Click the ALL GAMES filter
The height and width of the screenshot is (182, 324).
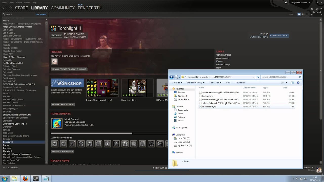41,14
